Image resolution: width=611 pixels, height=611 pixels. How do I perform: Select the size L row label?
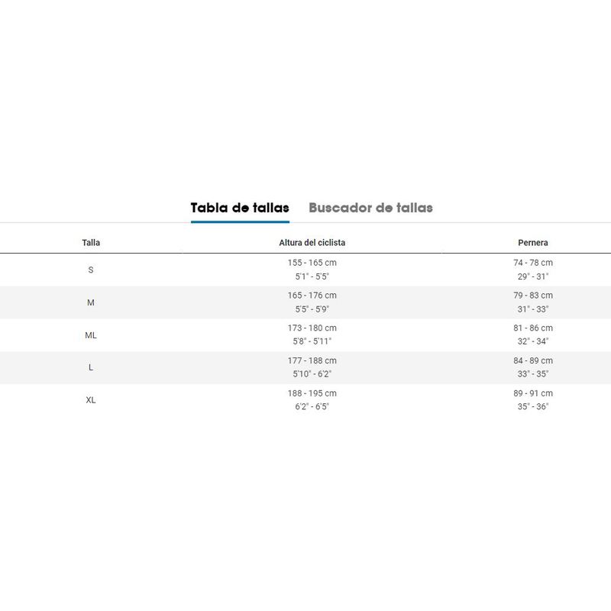click(91, 367)
